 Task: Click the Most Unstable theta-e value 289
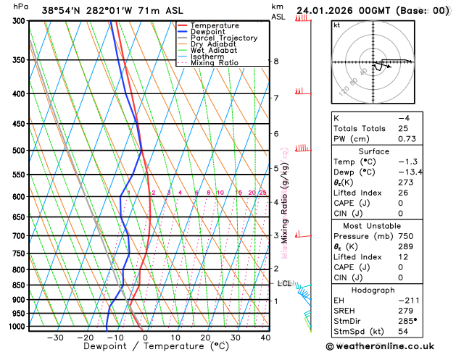tap(406, 246)
